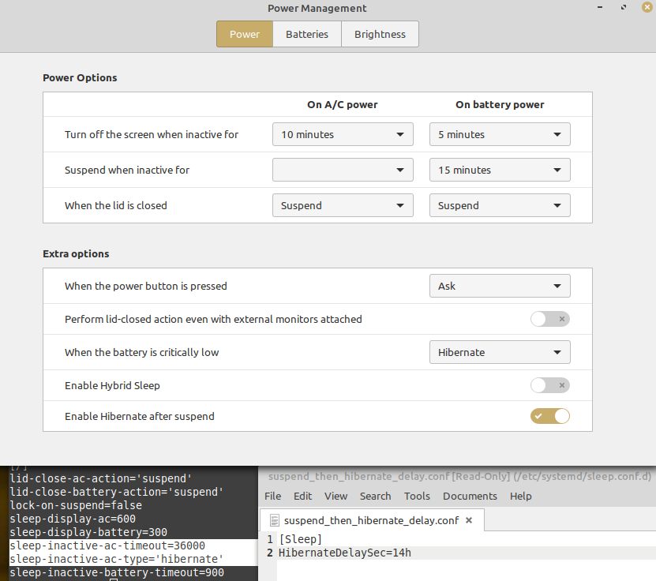Click document icon on the editor tab
Screen dimensions: 656x581
pos(275,520)
